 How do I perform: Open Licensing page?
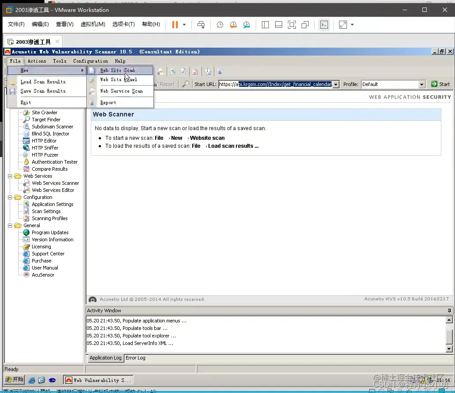[41, 247]
